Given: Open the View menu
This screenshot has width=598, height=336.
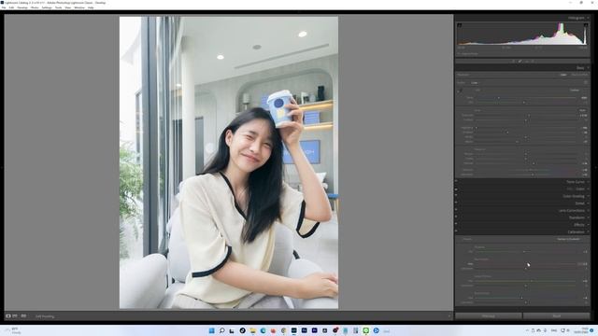Looking at the screenshot, I should (x=68, y=7).
